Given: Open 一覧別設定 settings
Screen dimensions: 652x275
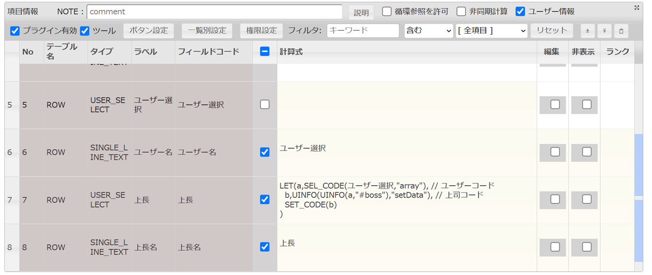Looking at the screenshot, I should (x=207, y=31).
